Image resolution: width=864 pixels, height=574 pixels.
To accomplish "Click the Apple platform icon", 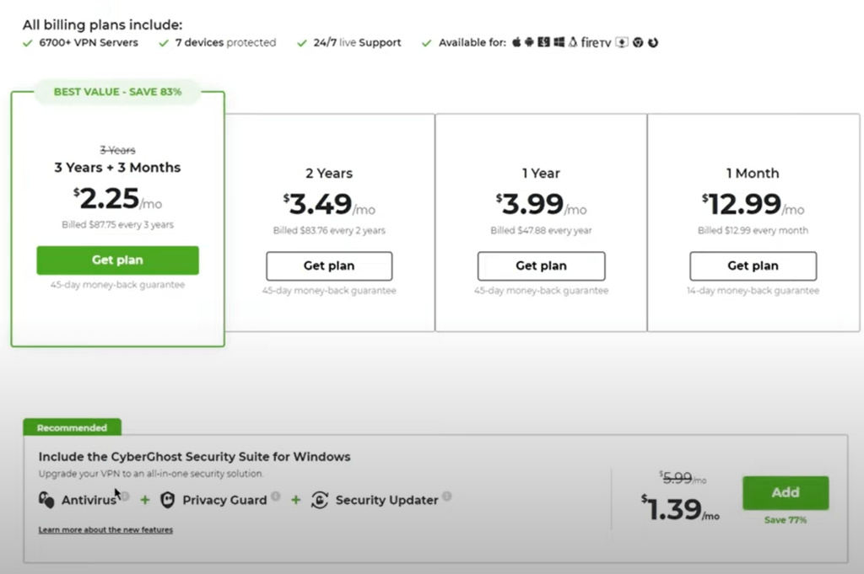I will pyautogui.click(x=516, y=42).
